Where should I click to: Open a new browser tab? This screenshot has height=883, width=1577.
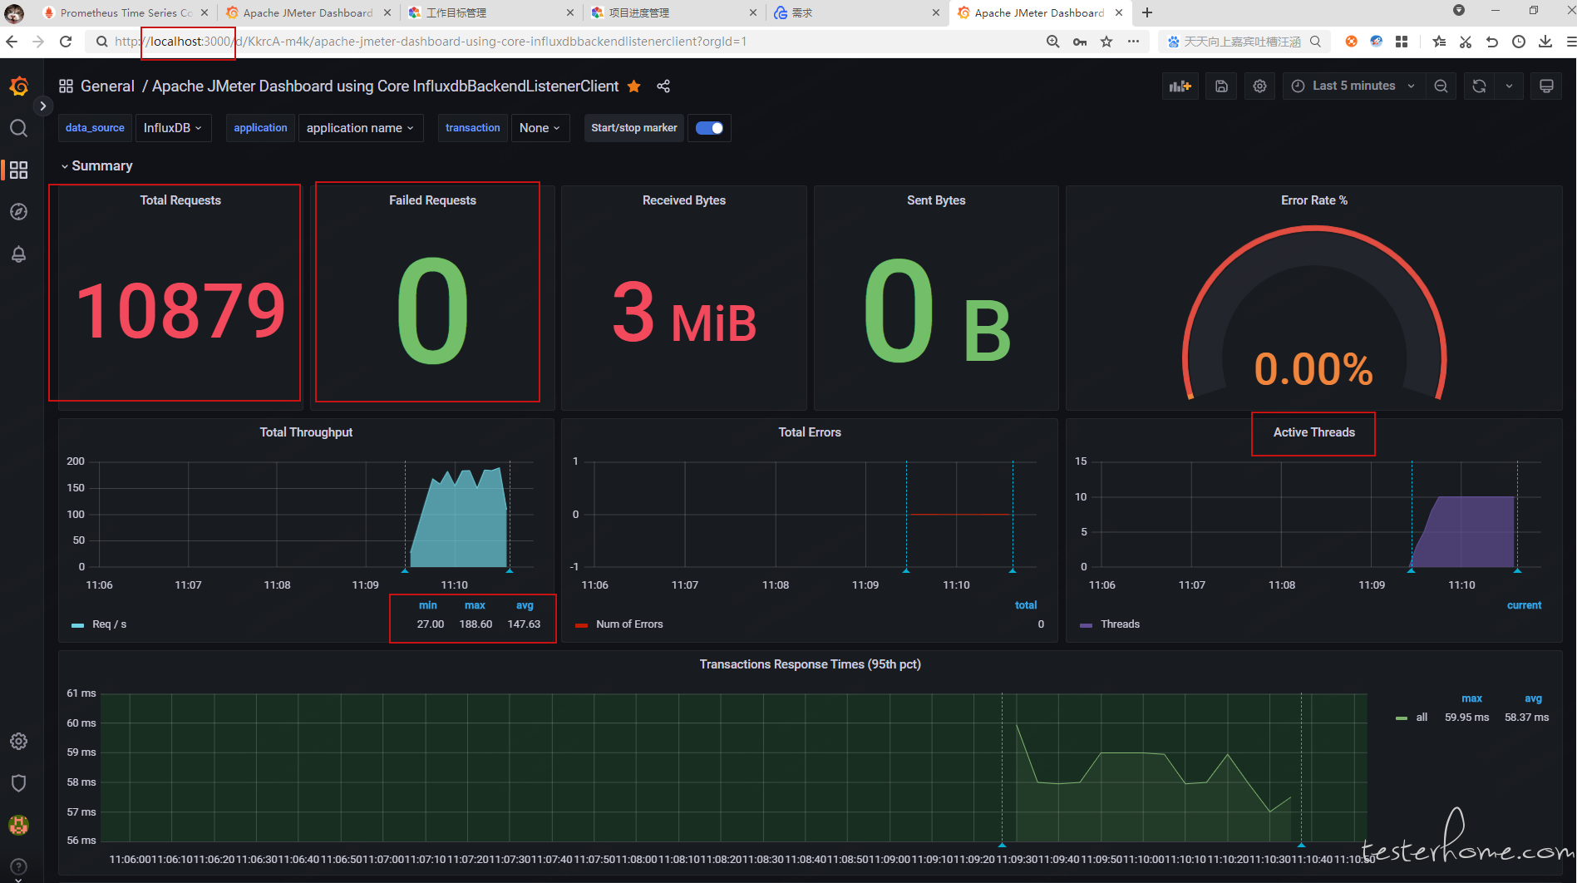tap(1147, 12)
